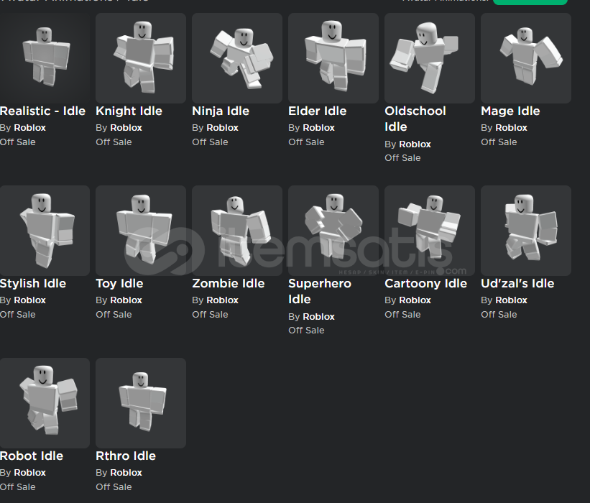Image resolution: width=590 pixels, height=503 pixels.
Task: Follow the Roblox link under Toy Idle
Action: [126, 300]
